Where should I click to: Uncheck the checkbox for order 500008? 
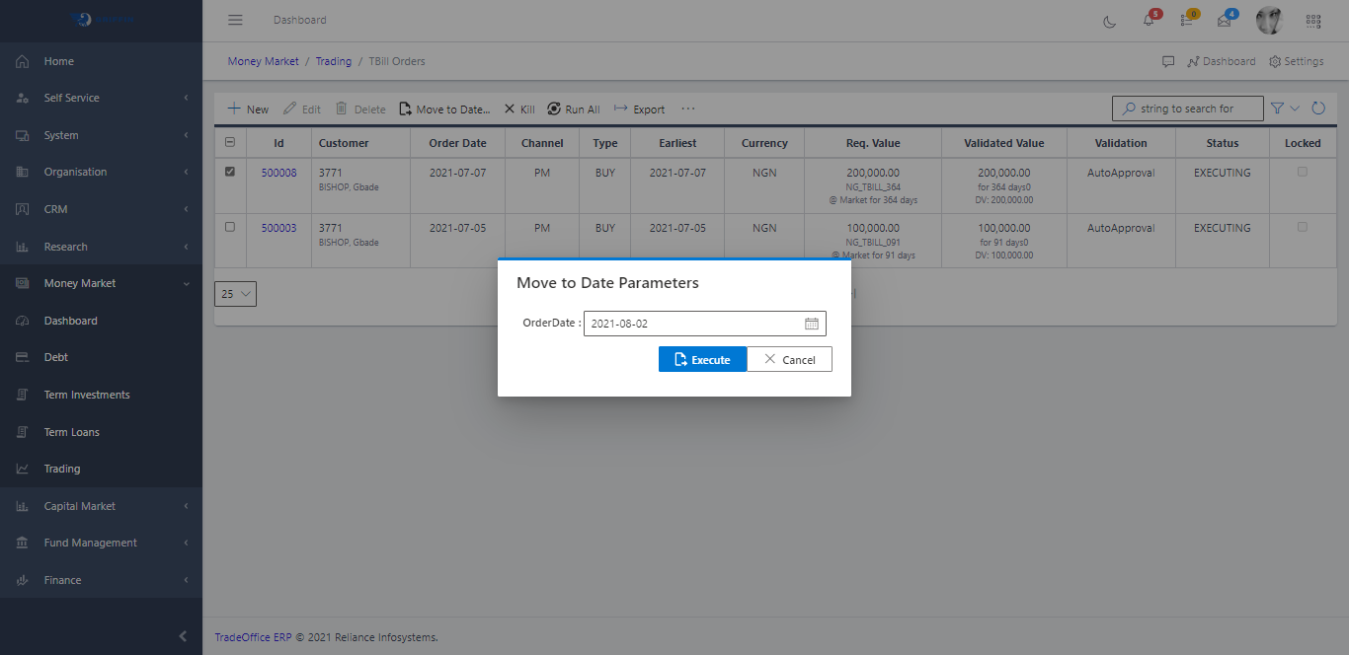[230, 172]
